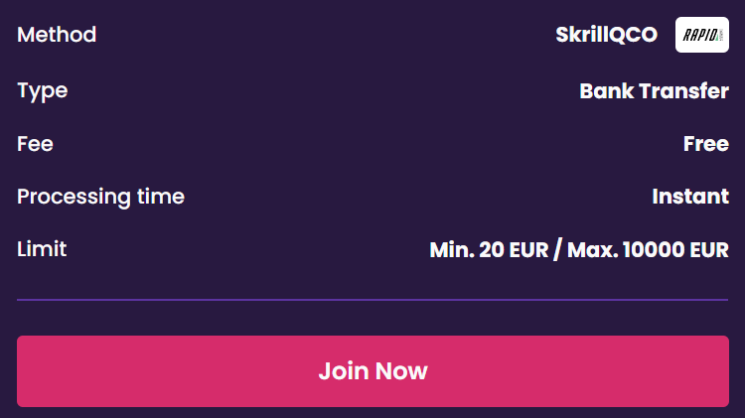The width and height of the screenshot is (745, 418).
Task: Click the Rapid Transfer logo icon
Action: pyautogui.click(x=701, y=35)
